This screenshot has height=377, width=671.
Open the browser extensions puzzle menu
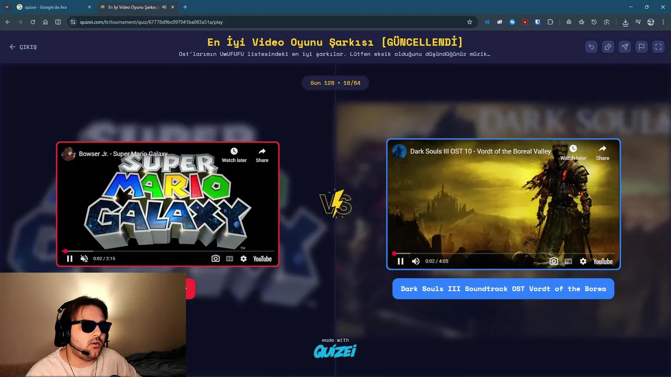550,22
